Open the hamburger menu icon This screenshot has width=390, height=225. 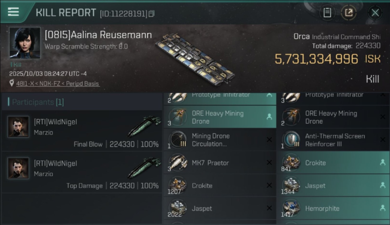(13, 12)
